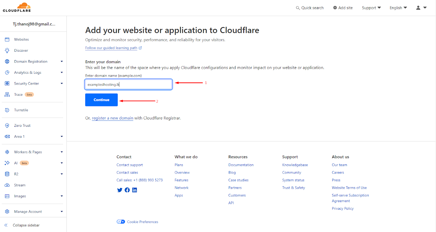
Task: Click the Stream cloud icon
Action: pyautogui.click(x=7, y=185)
